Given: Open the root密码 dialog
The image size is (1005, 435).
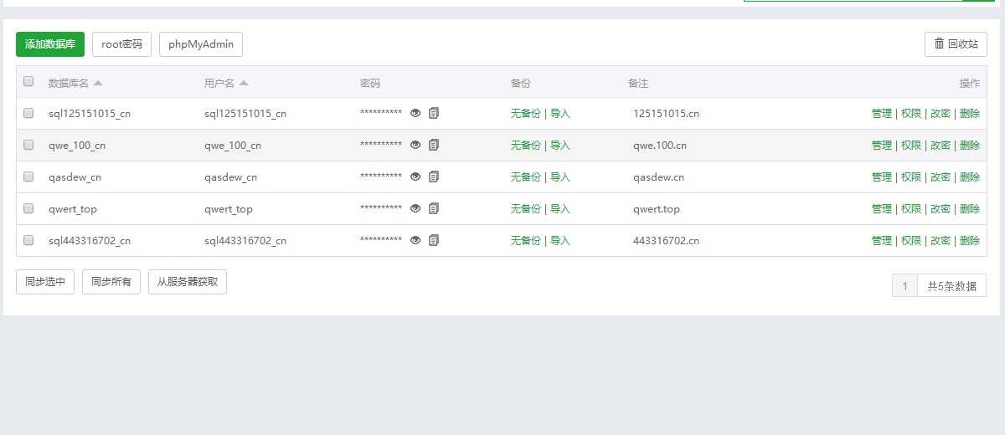Looking at the screenshot, I should click(x=121, y=44).
